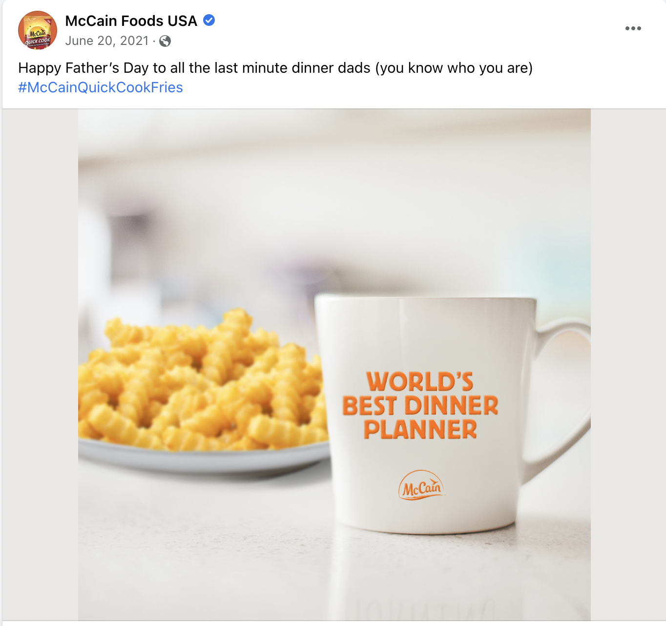Click the PLANNER word on the mug

[420, 430]
